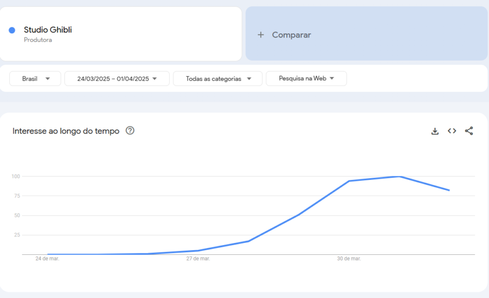Click the Produtora subtitle text
Image resolution: width=489 pixels, height=298 pixels.
point(38,40)
